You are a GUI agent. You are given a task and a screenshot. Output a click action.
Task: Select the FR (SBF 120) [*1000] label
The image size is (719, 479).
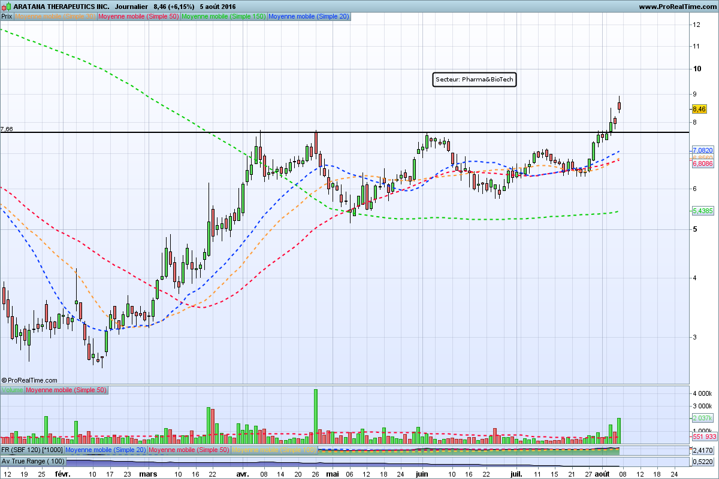pyautogui.click(x=32, y=450)
